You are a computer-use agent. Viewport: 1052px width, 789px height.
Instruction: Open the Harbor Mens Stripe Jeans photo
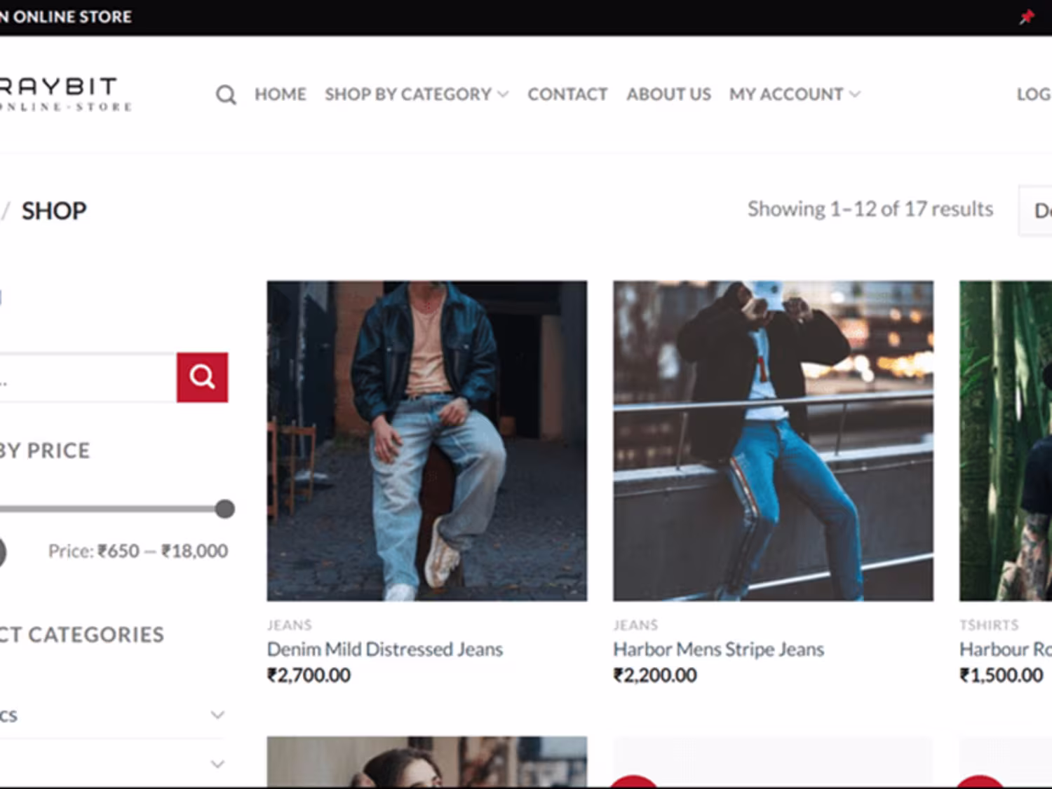(x=774, y=441)
